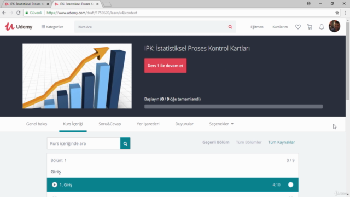Click the page vertical scrollbar
The width and height of the screenshot is (350, 197).
[348, 60]
